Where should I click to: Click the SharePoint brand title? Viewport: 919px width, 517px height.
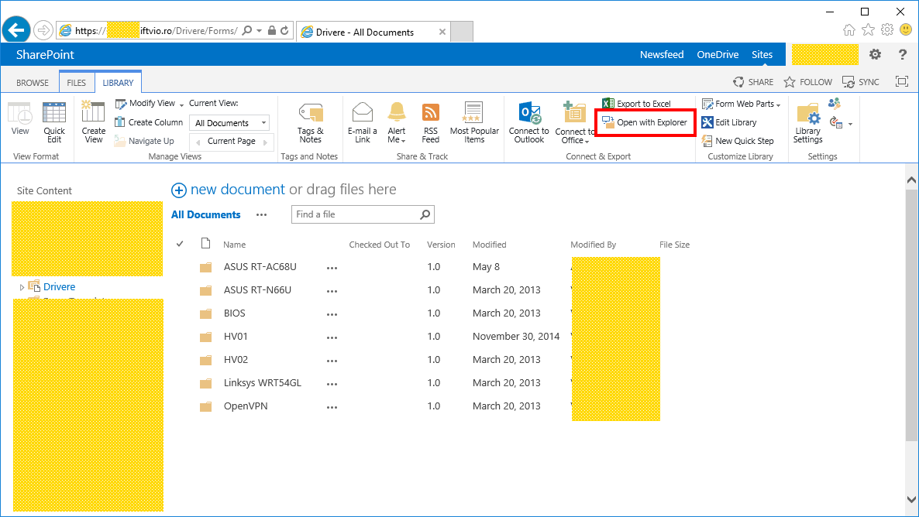[45, 54]
